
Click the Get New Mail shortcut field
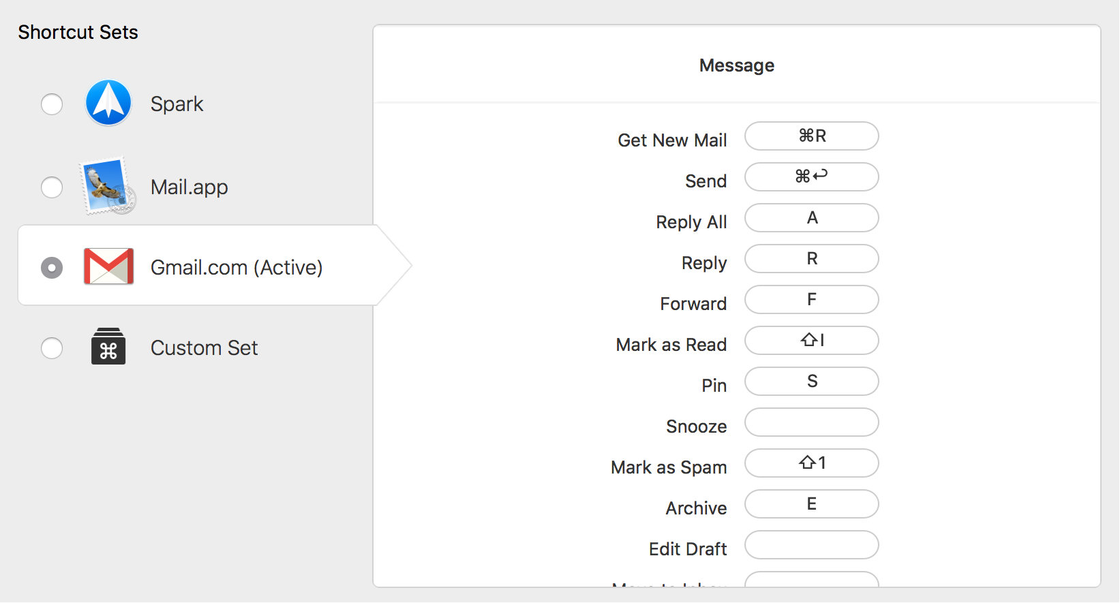[x=812, y=136]
